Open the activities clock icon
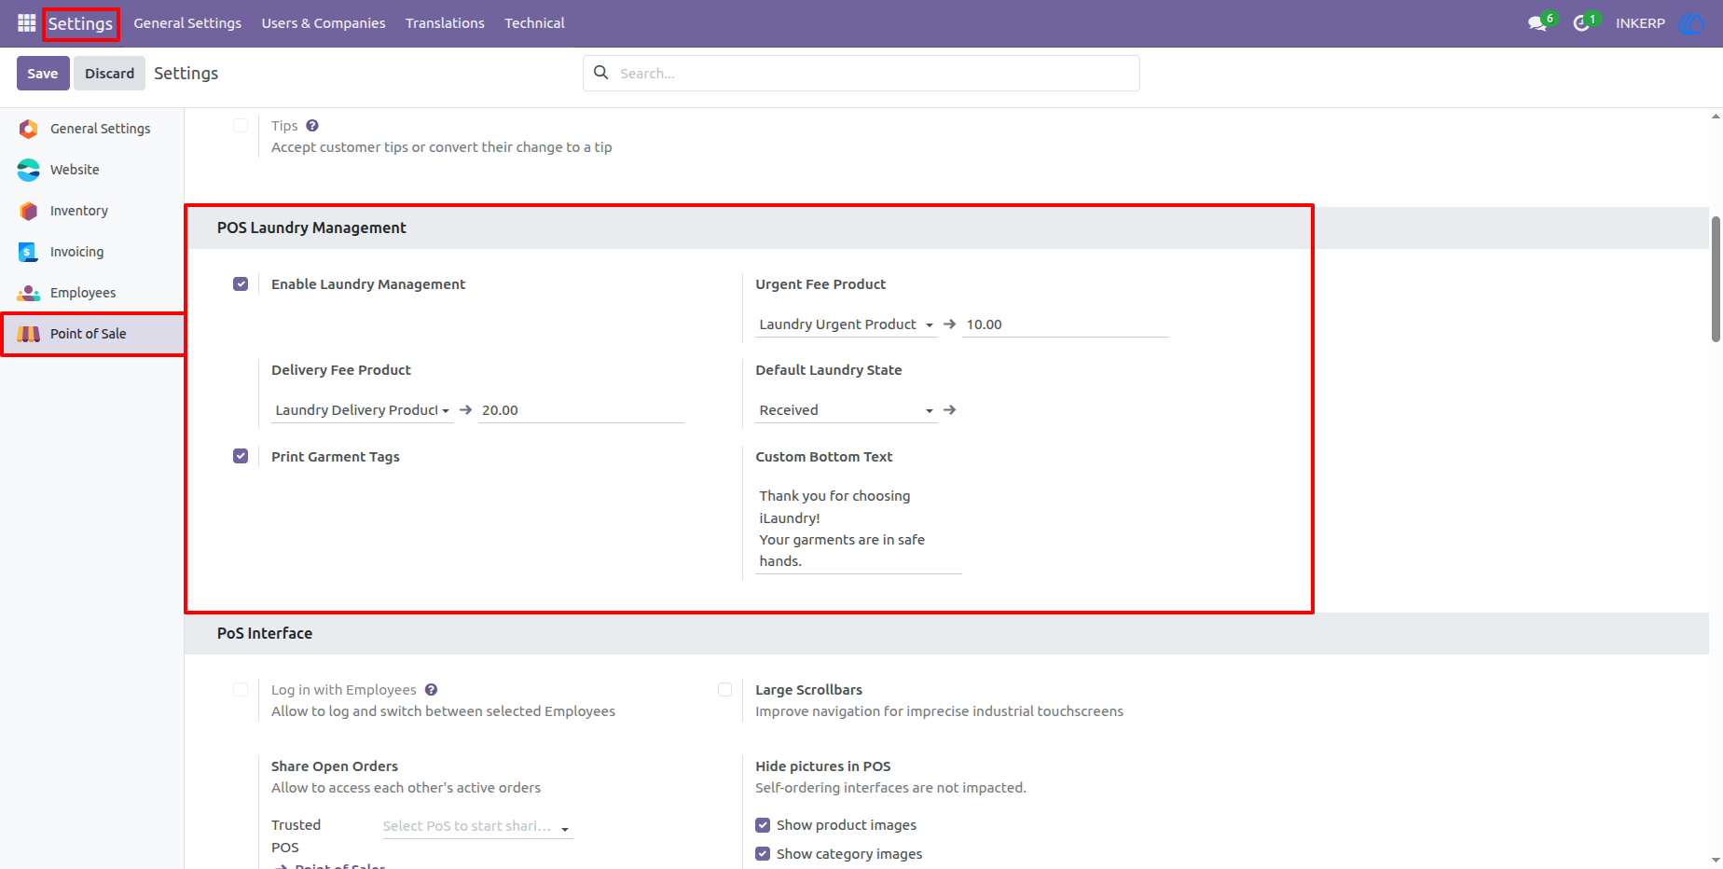Screen dimensions: 1723x869 (x=1582, y=23)
